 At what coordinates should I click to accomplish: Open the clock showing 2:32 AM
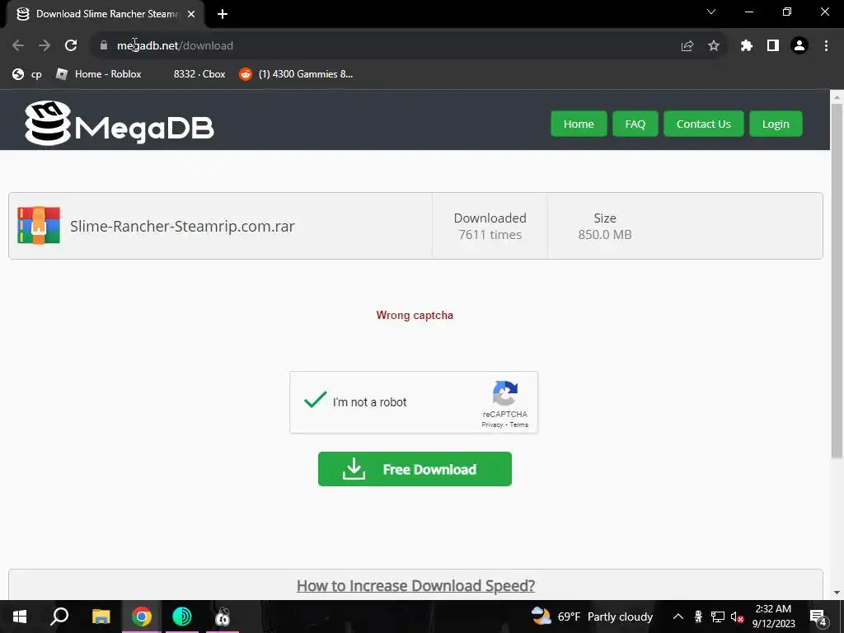pyautogui.click(x=773, y=617)
